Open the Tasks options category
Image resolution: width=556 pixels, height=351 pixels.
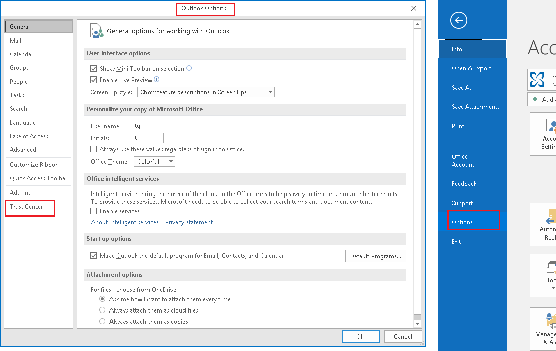point(39,95)
